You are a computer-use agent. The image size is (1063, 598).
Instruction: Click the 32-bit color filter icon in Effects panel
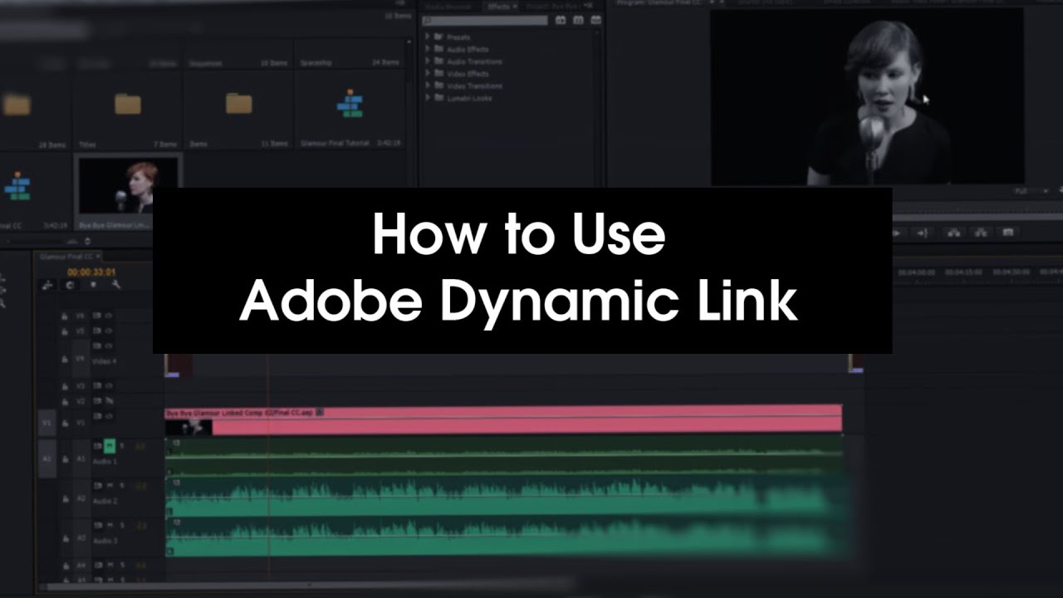click(578, 20)
